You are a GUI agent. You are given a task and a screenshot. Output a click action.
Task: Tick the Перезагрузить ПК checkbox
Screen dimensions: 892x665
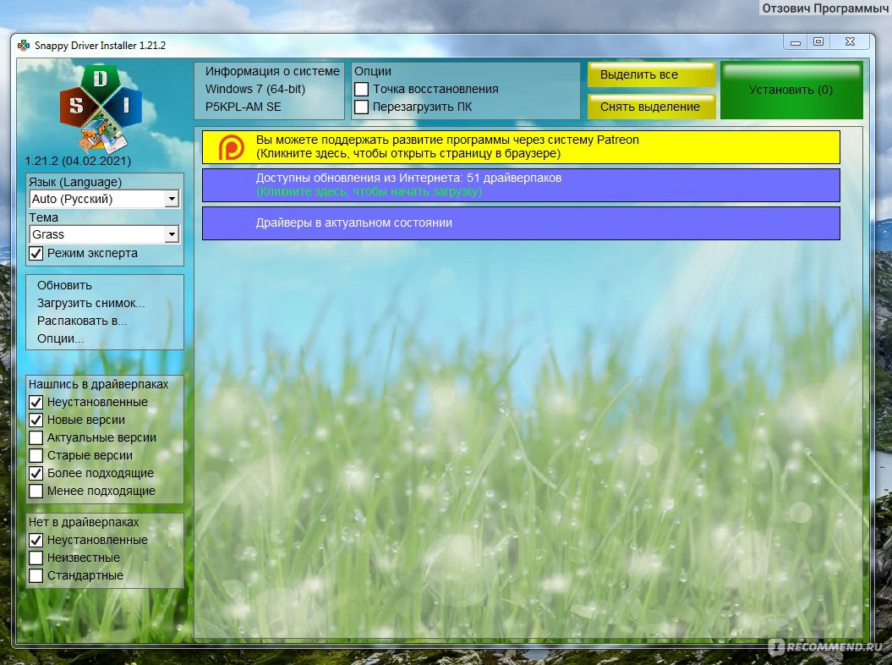point(361,107)
